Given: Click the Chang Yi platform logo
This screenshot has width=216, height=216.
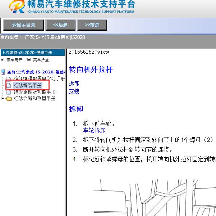Looking at the screenshot, I should click(x=17, y=6).
